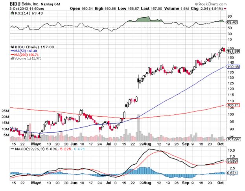This screenshot has width=245, height=191.
Task: Click the red 5.225 MACD signal value
Action: pyautogui.click(x=65, y=149)
